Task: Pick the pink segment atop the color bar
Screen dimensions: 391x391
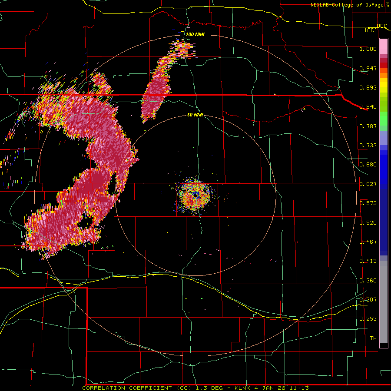Action: 384,46
